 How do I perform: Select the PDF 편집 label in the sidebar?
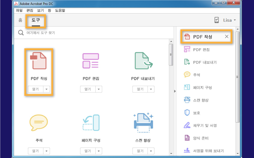point(201,50)
